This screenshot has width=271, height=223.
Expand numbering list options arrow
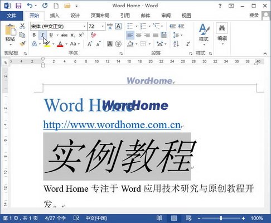click(149, 26)
